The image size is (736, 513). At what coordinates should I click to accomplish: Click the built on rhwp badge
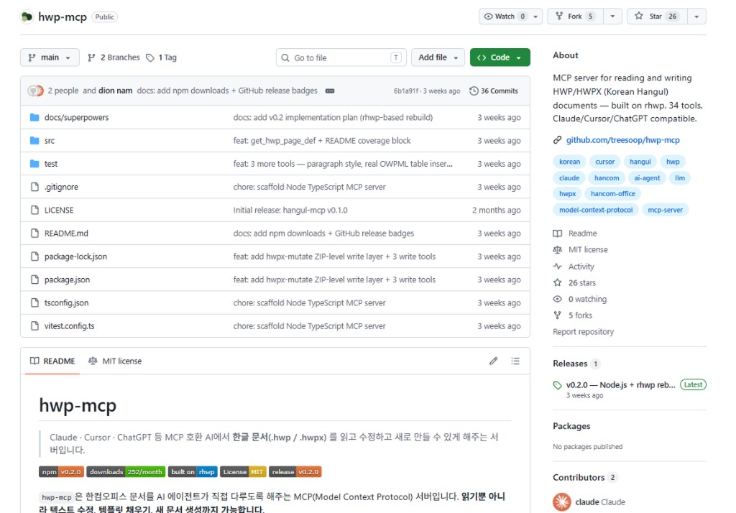click(x=193, y=472)
